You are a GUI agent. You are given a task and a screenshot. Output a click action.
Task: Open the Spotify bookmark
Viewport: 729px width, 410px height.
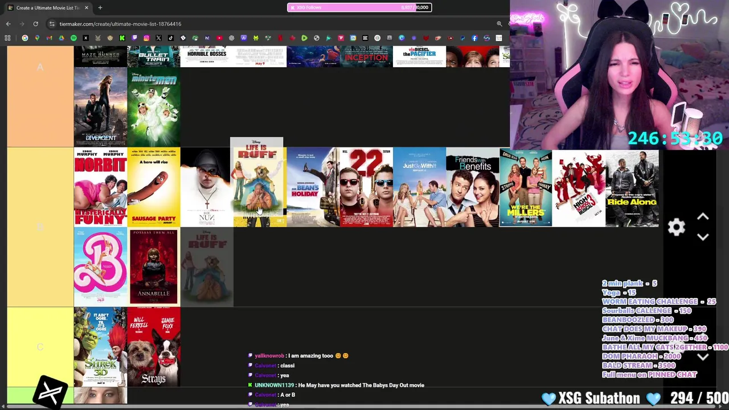73,38
